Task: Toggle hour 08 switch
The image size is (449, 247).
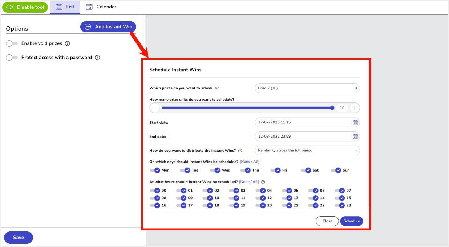Action: (155, 198)
